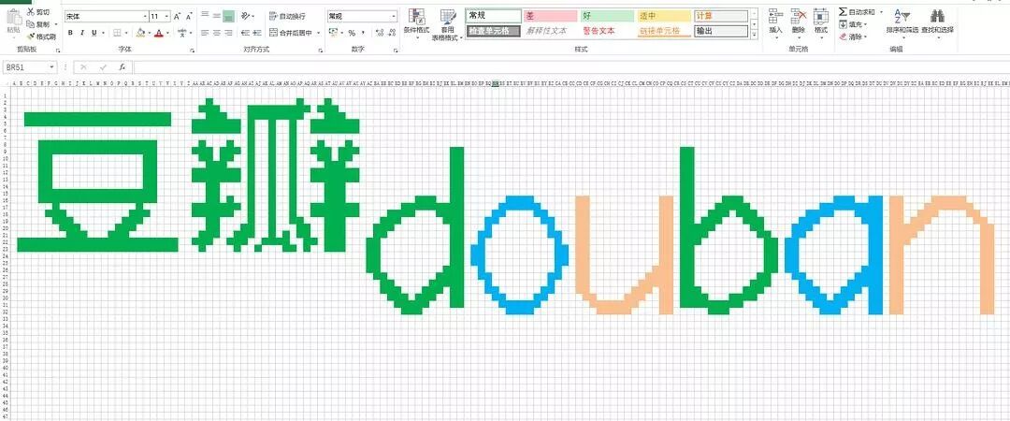Apply the 计算 cell style
The image size is (1010, 421).
(x=721, y=16)
